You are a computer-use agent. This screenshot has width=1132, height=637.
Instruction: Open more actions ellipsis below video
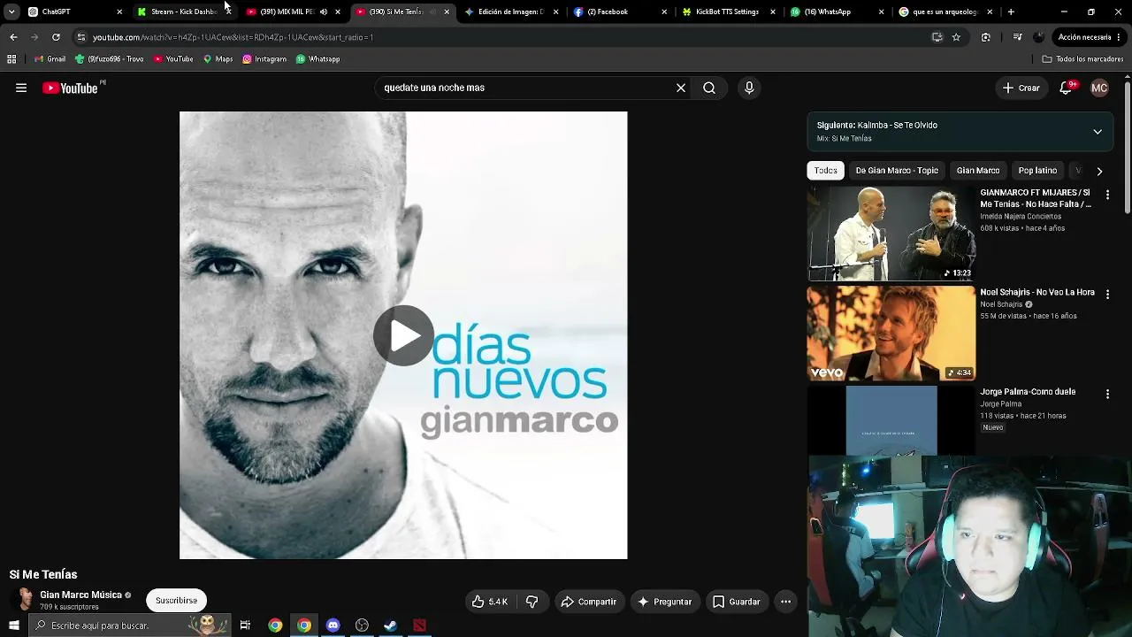(785, 602)
